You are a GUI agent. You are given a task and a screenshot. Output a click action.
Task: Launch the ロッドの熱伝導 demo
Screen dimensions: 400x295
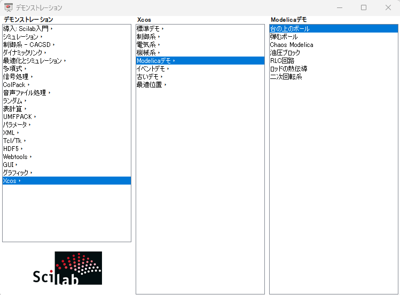click(x=334, y=68)
